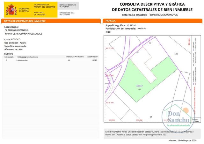Click parcel number 02 on the map
This screenshot has height=144, width=204.
(x=150, y=43)
